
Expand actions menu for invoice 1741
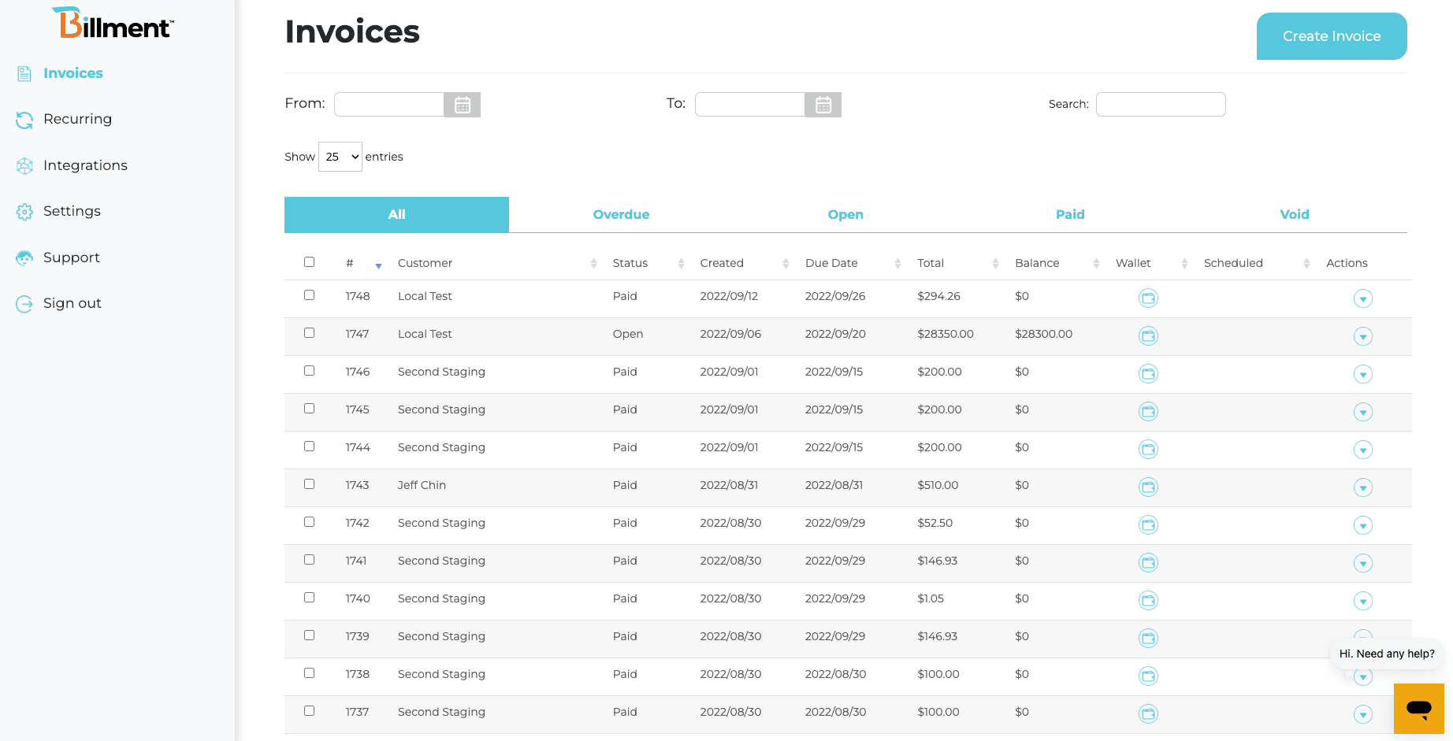1362,563
